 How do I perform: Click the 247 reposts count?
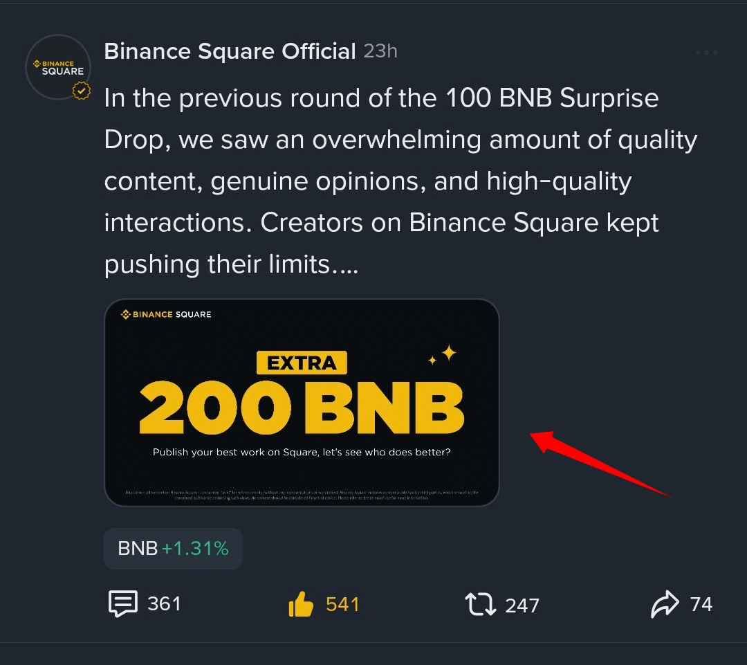(522, 605)
